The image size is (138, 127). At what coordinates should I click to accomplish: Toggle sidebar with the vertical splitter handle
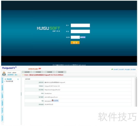[21, 94]
